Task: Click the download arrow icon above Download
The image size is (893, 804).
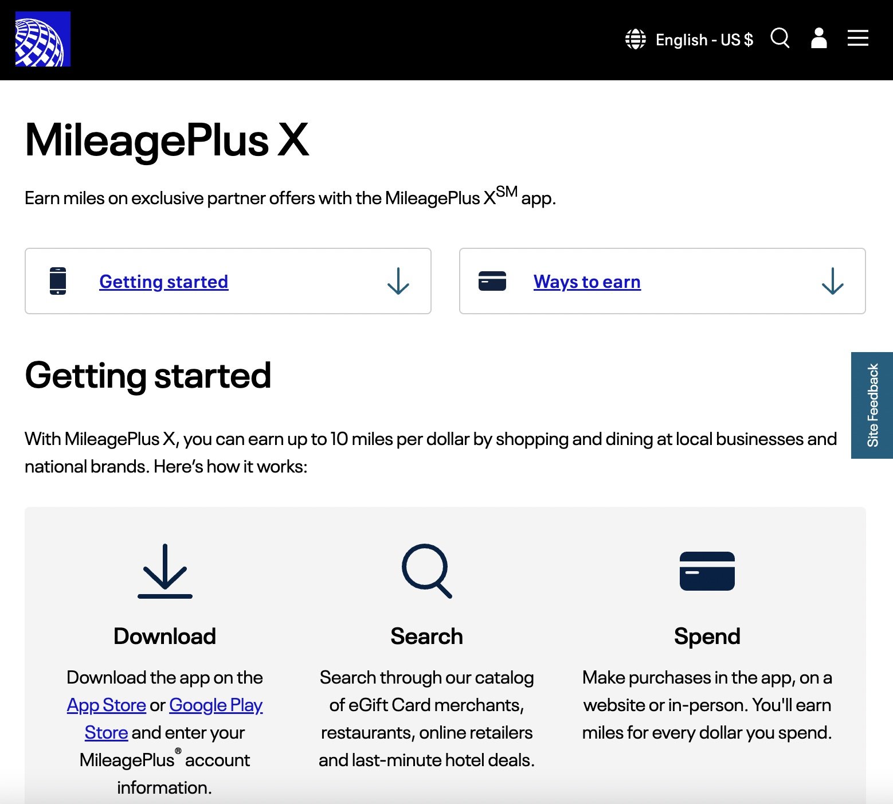Action: [165, 571]
